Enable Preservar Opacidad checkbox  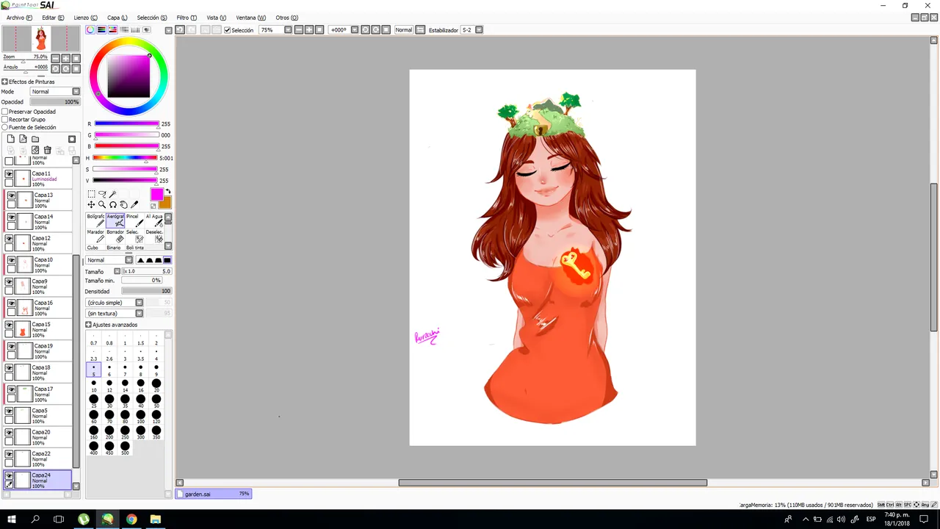coord(5,112)
